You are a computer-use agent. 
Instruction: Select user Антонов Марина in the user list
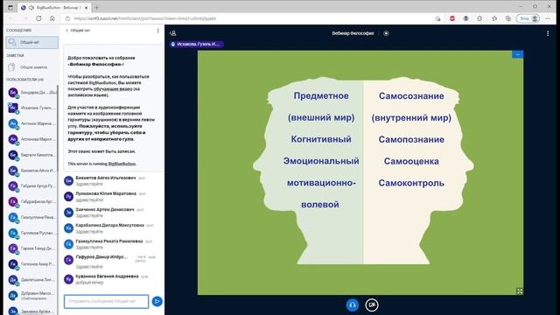pos(32,123)
